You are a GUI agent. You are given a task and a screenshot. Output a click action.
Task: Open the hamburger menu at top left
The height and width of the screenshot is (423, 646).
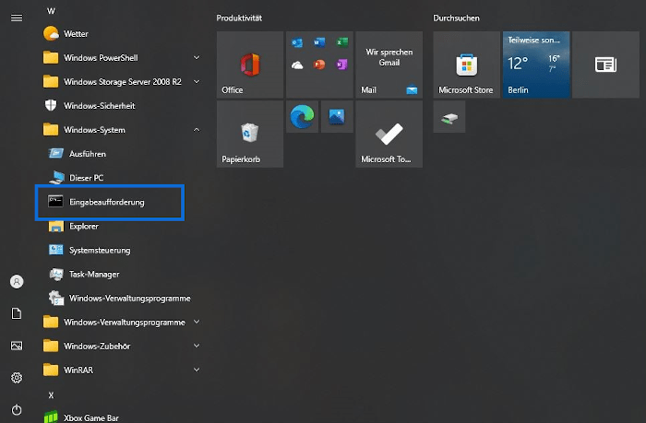point(17,18)
